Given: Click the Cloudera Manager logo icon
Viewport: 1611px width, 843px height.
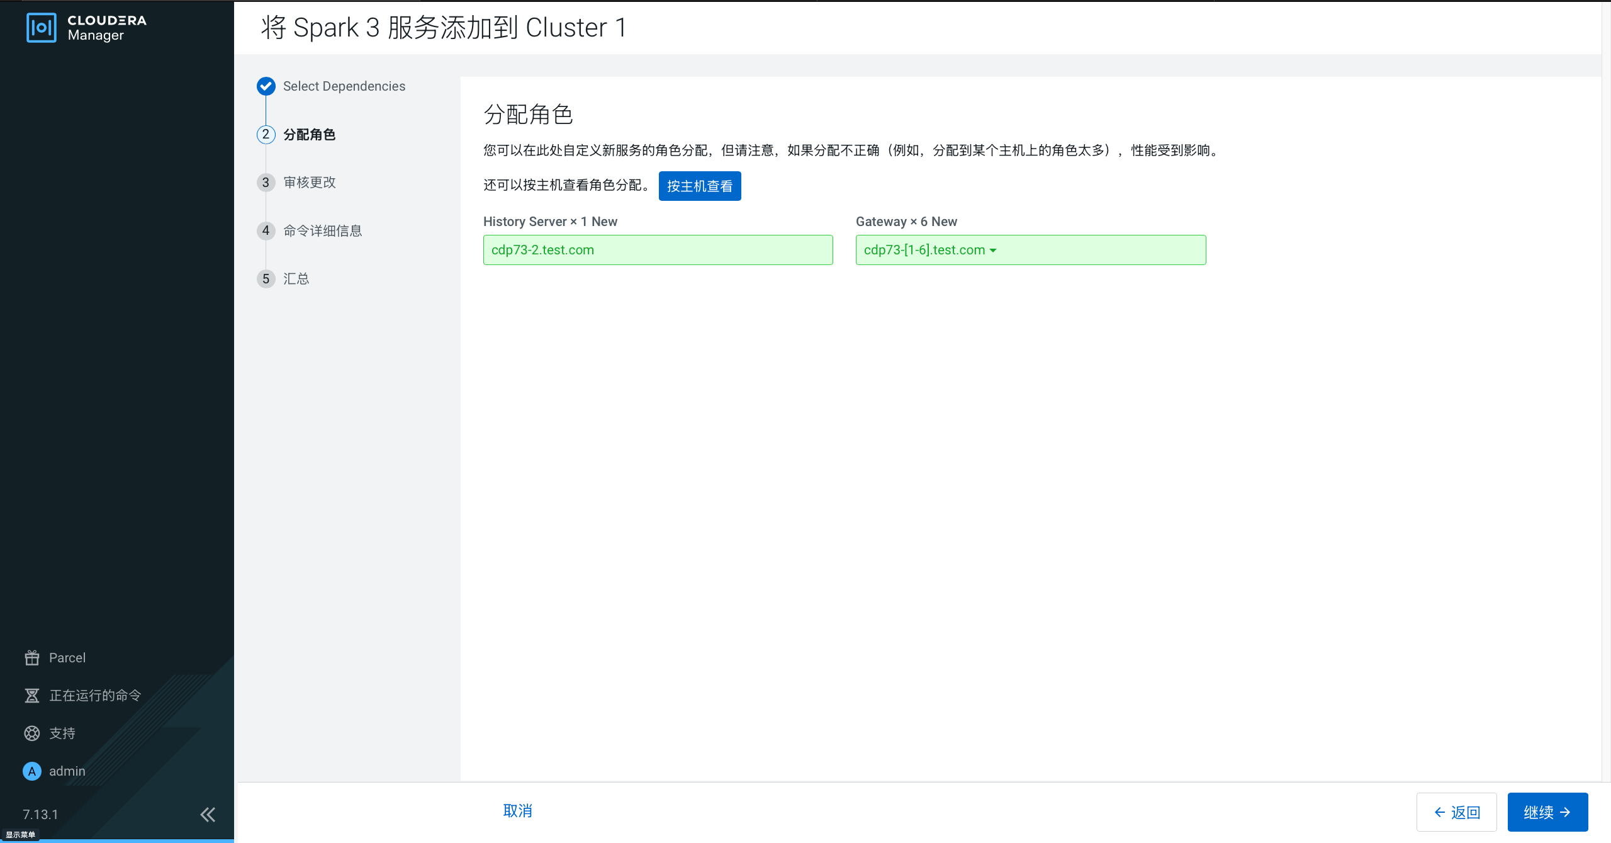Looking at the screenshot, I should pyautogui.click(x=42, y=28).
